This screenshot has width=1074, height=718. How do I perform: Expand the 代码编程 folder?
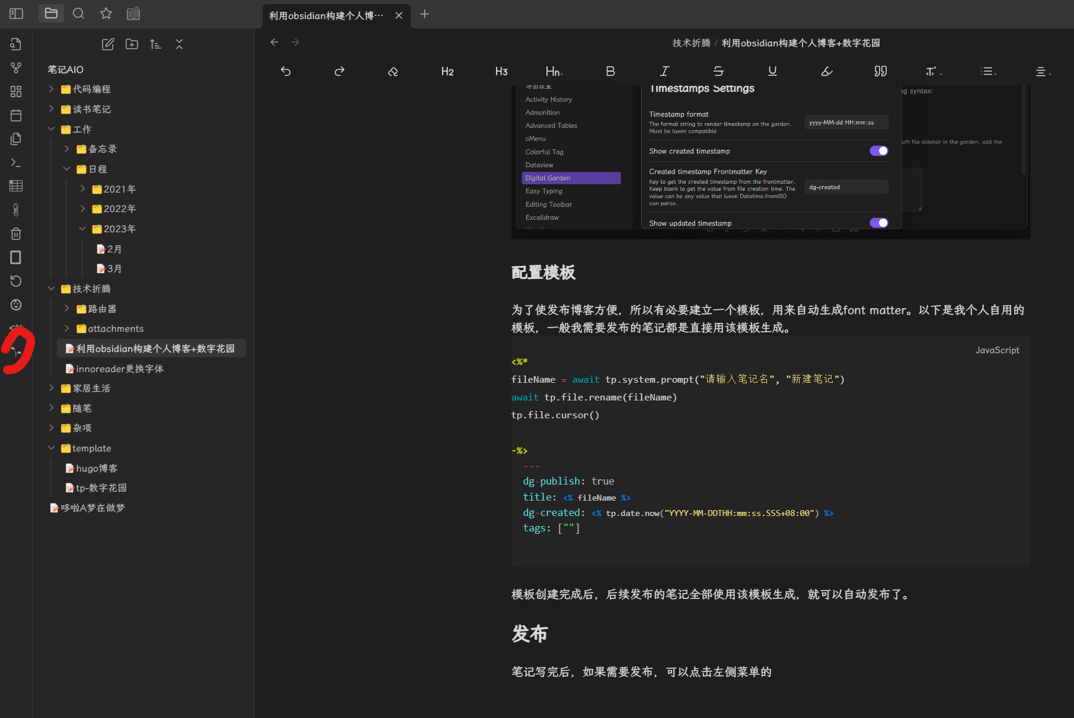51,89
